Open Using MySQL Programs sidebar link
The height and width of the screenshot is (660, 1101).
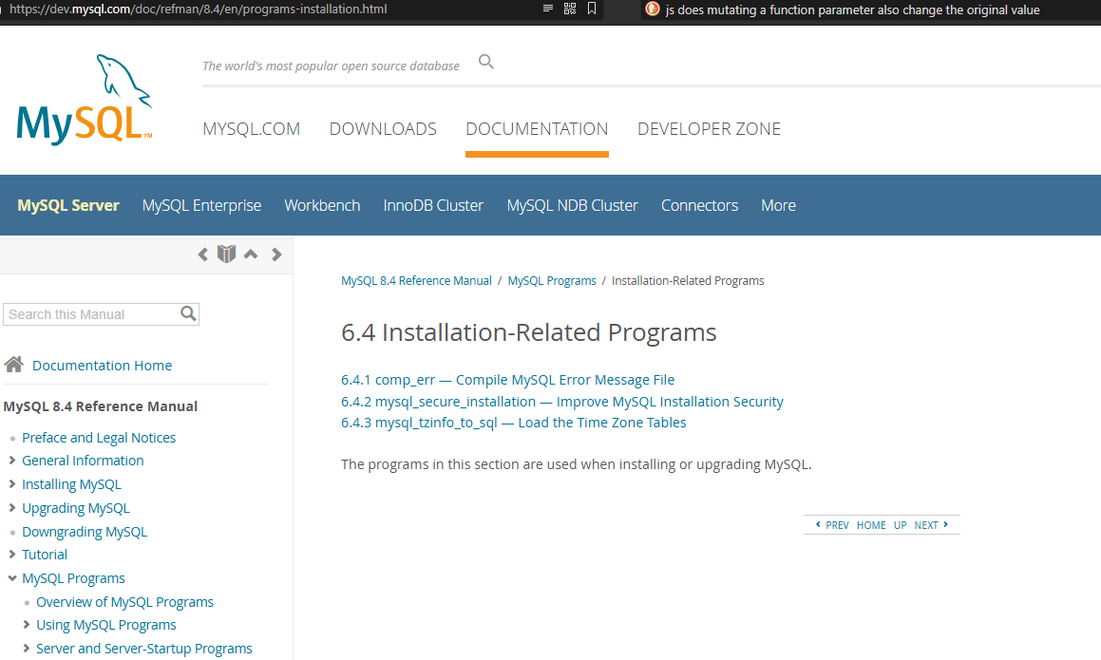[x=106, y=625]
